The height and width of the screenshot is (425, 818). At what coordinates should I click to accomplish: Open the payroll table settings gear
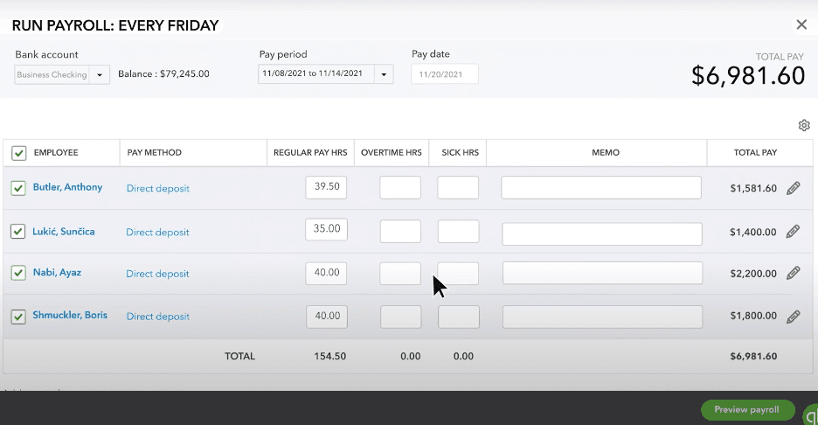pyautogui.click(x=804, y=125)
